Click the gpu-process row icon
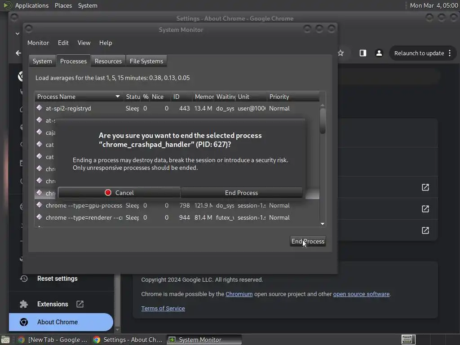Image resolution: width=460 pixels, height=345 pixels. [x=40, y=205]
